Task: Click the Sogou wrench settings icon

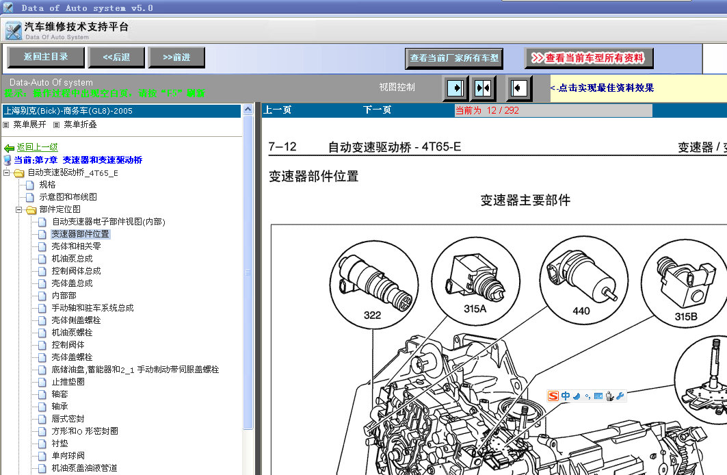Action: (x=620, y=396)
